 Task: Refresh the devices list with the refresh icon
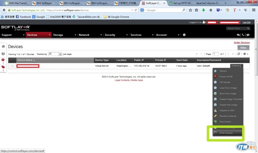(239, 54)
